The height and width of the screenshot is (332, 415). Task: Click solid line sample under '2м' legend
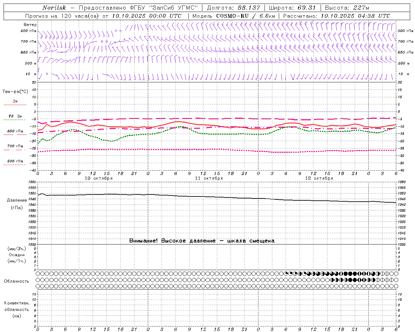(x=15, y=105)
